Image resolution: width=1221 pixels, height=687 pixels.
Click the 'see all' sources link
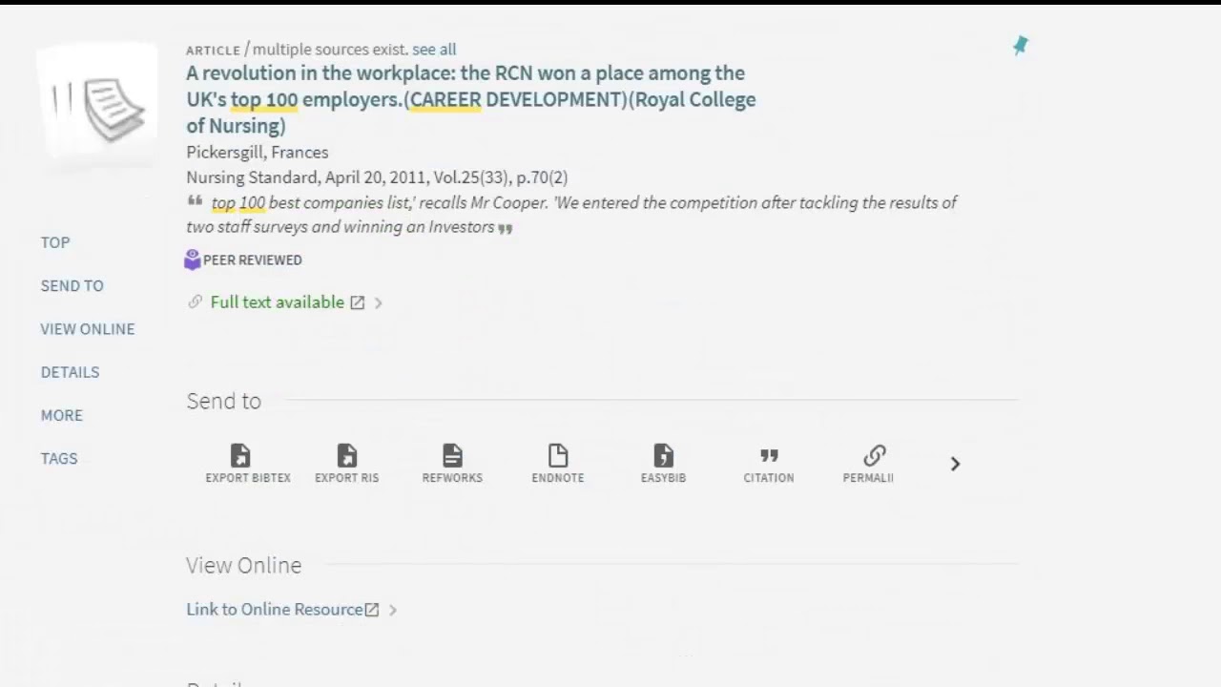(x=434, y=50)
